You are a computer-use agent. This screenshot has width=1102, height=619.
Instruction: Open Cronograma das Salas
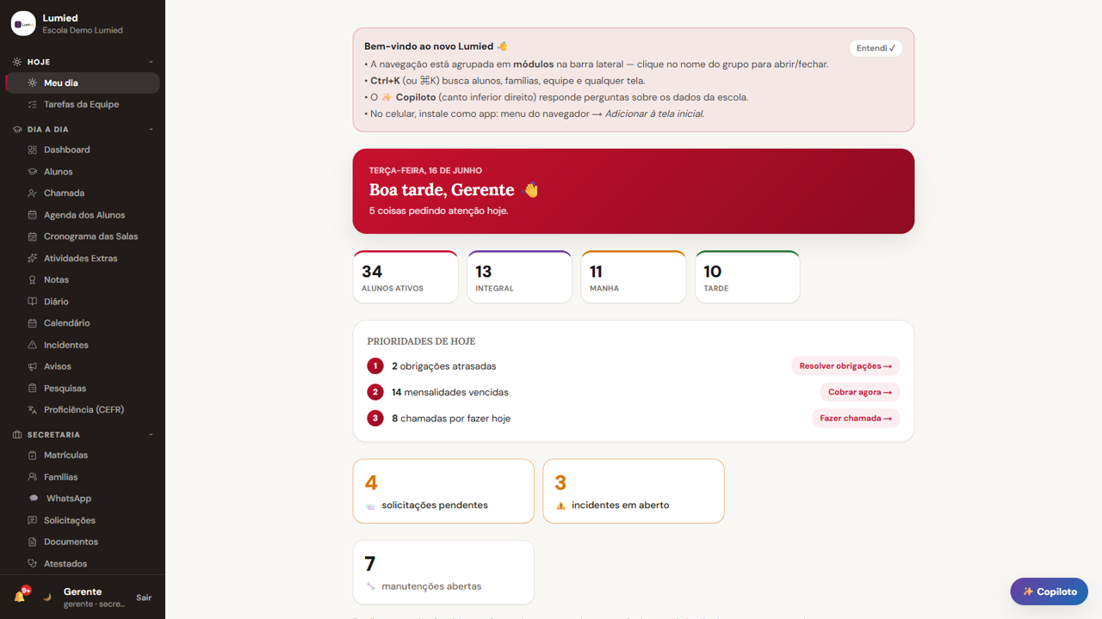[83, 236]
